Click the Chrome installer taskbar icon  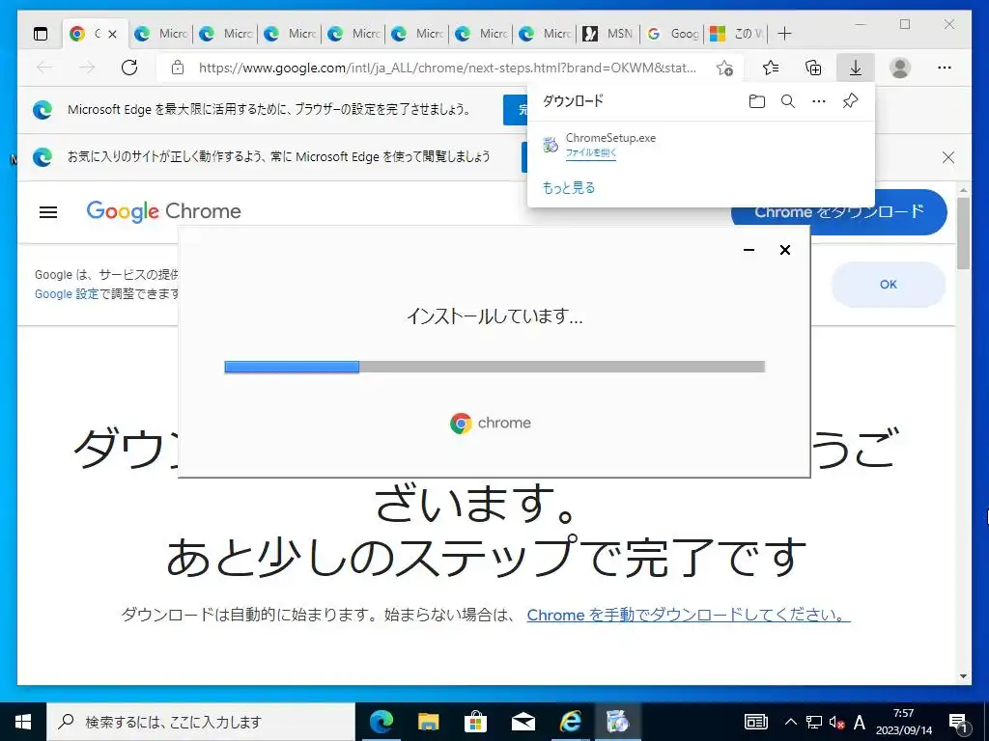click(x=618, y=722)
